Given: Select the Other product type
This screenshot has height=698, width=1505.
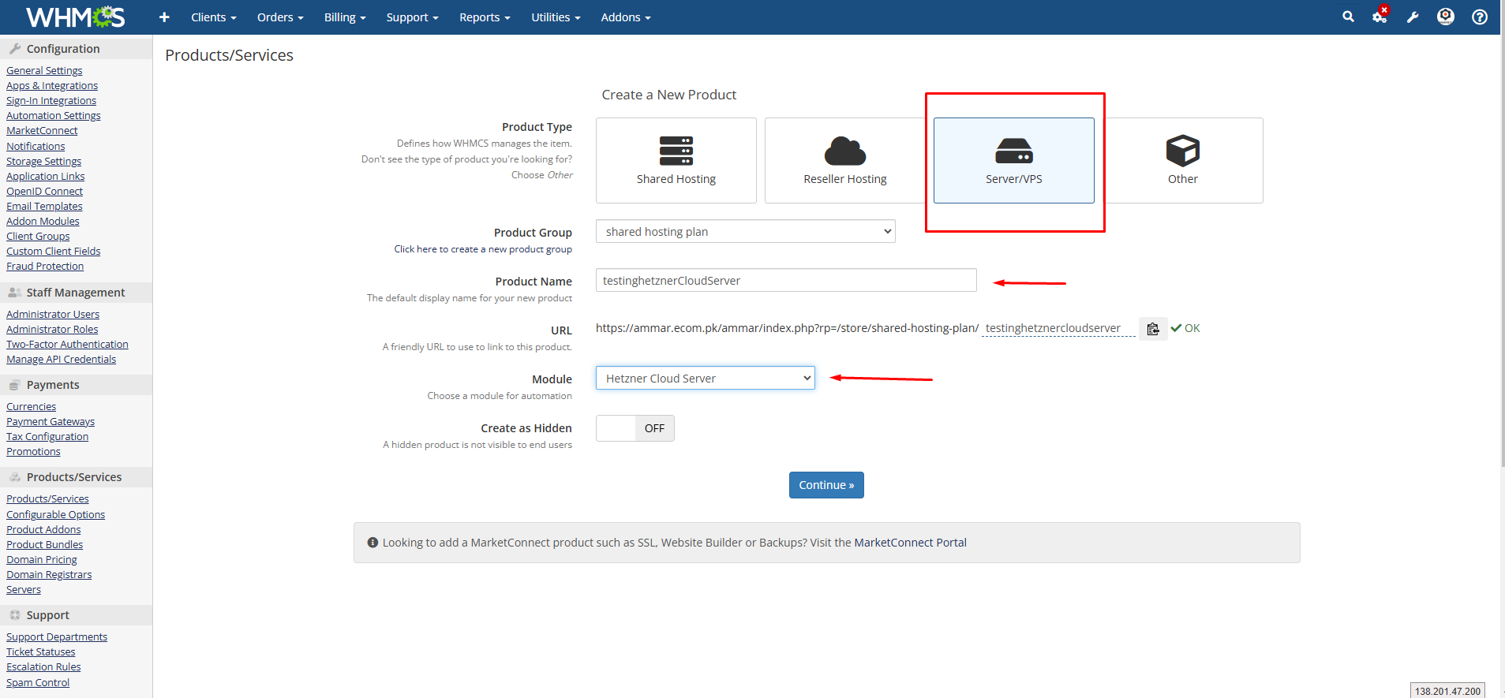Looking at the screenshot, I should pyautogui.click(x=1182, y=160).
